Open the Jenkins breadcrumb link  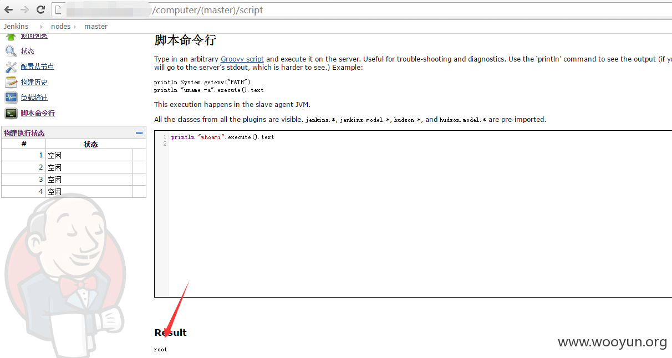(x=16, y=26)
